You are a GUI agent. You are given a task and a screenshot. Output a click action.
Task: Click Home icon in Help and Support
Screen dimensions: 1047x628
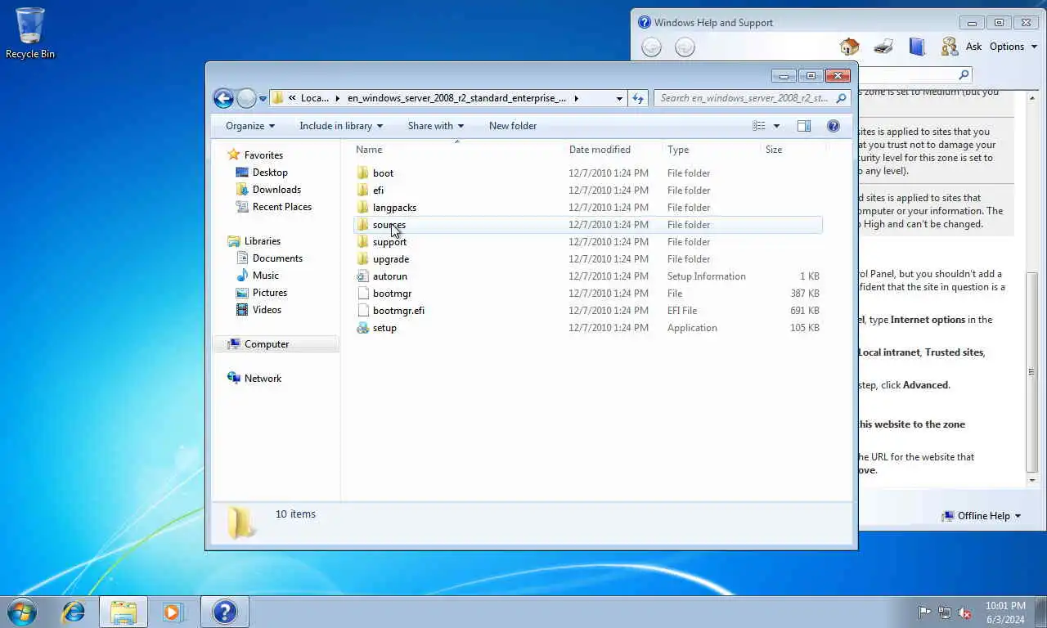(849, 47)
